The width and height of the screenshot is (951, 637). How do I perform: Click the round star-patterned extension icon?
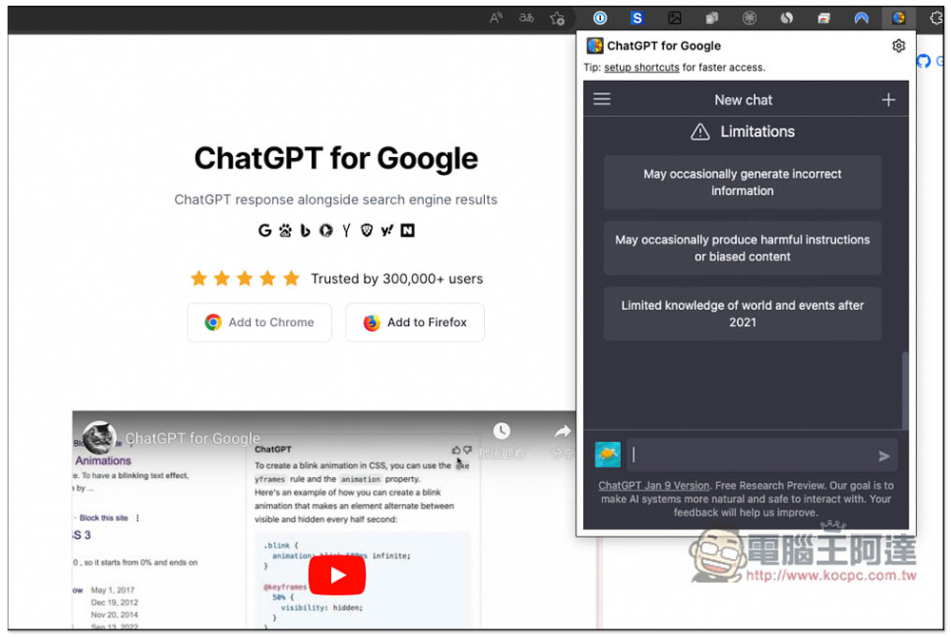tap(749, 18)
